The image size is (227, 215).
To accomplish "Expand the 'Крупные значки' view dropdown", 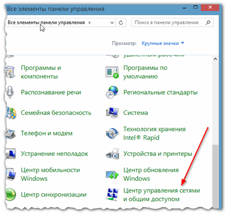I will 163,43.
